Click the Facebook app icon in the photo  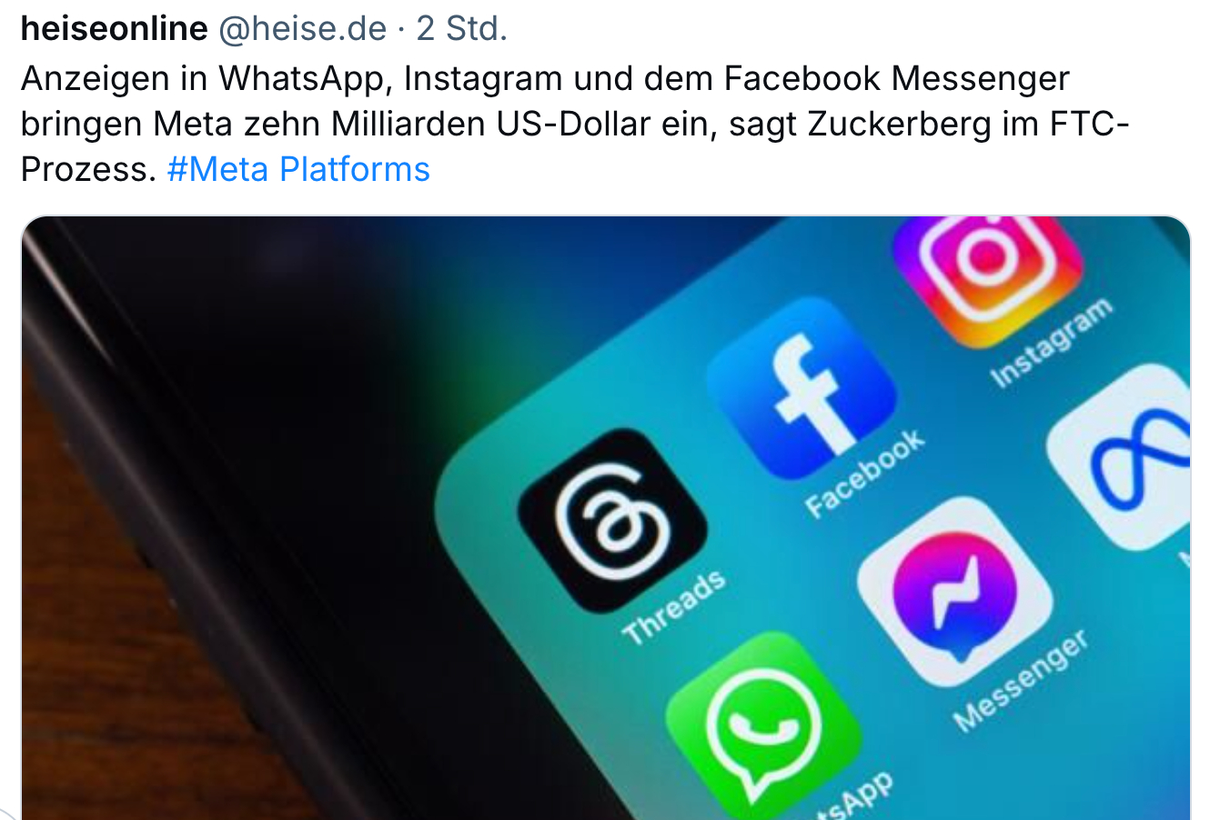[x=802, y=389]
